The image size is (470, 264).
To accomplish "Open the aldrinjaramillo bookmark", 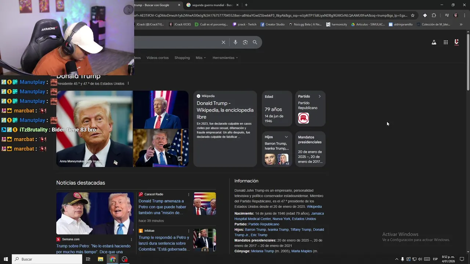I will tap(401, 25).
